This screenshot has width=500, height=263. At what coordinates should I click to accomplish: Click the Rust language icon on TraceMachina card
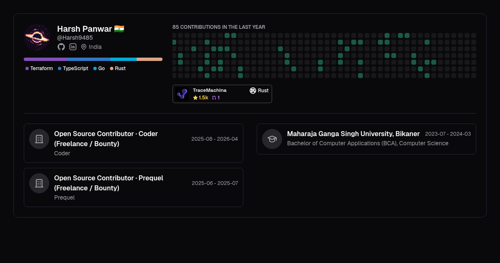coord(252,91)
